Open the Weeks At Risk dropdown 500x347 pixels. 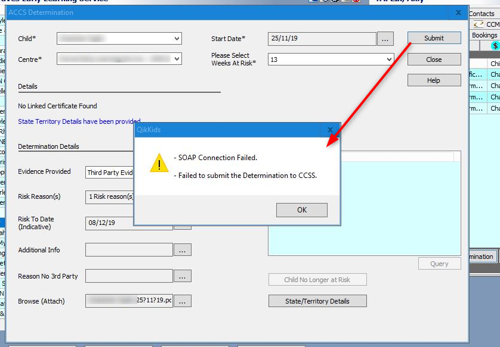pyautogui.click(x=389, y=60)
